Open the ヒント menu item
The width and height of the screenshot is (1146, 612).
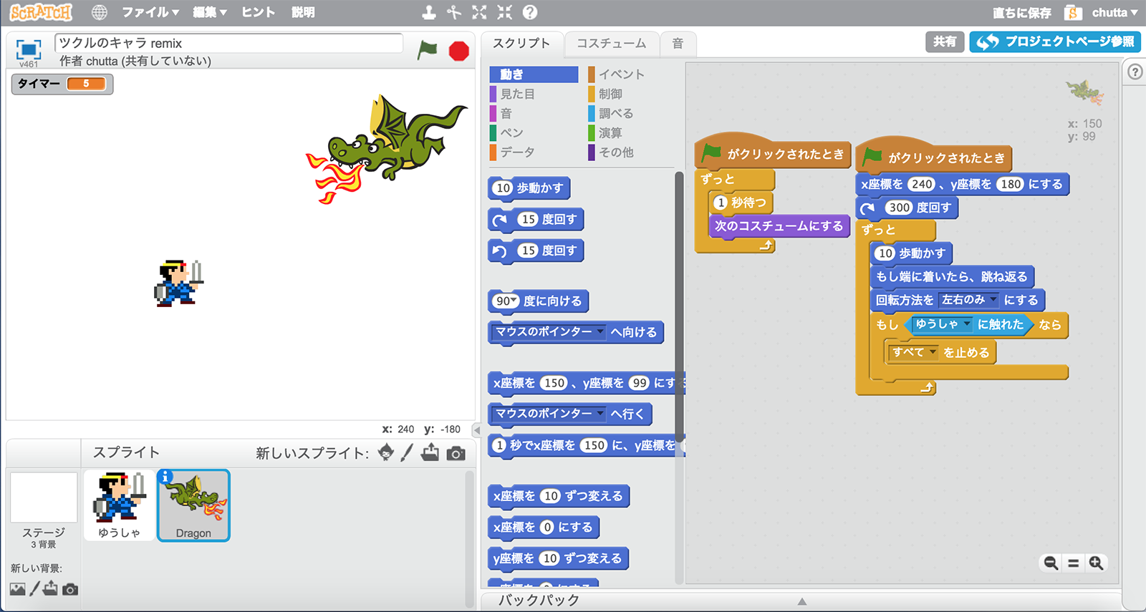[x=259, y=12]
